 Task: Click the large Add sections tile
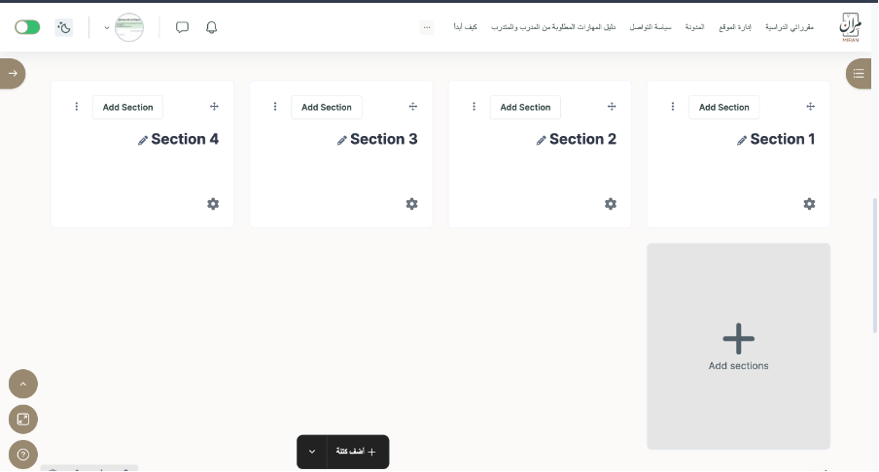coord(738,346)
